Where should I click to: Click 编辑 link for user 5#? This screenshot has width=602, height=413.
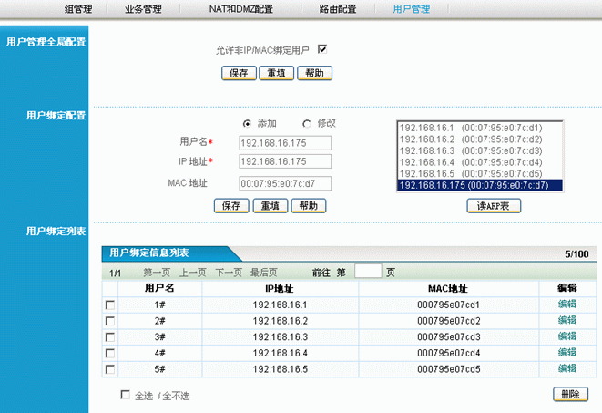click(x=566, y=369)
